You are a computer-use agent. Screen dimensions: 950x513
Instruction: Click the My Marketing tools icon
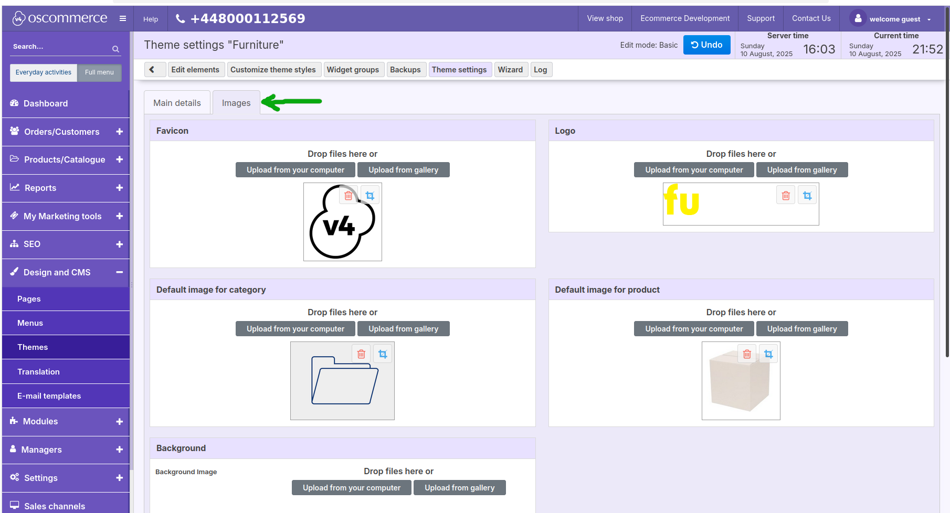(14, 216)
